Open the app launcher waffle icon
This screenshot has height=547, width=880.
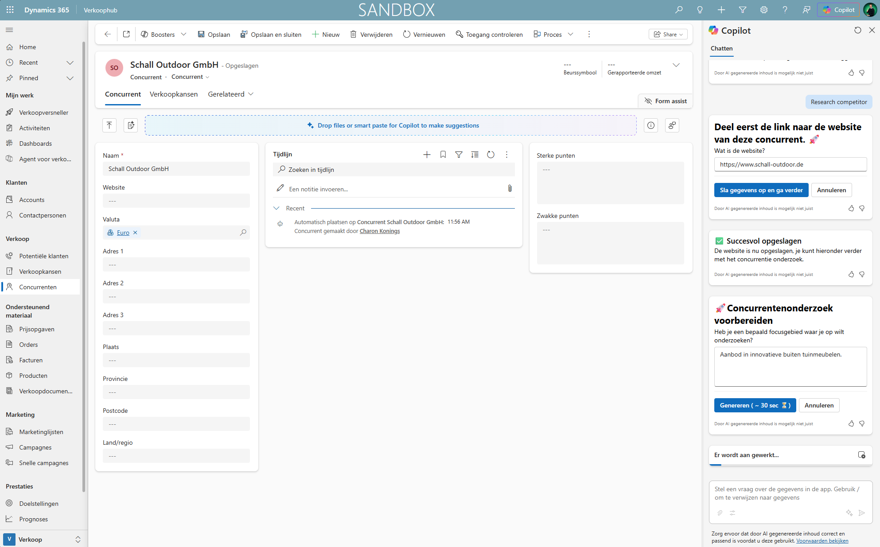point(10,10)
